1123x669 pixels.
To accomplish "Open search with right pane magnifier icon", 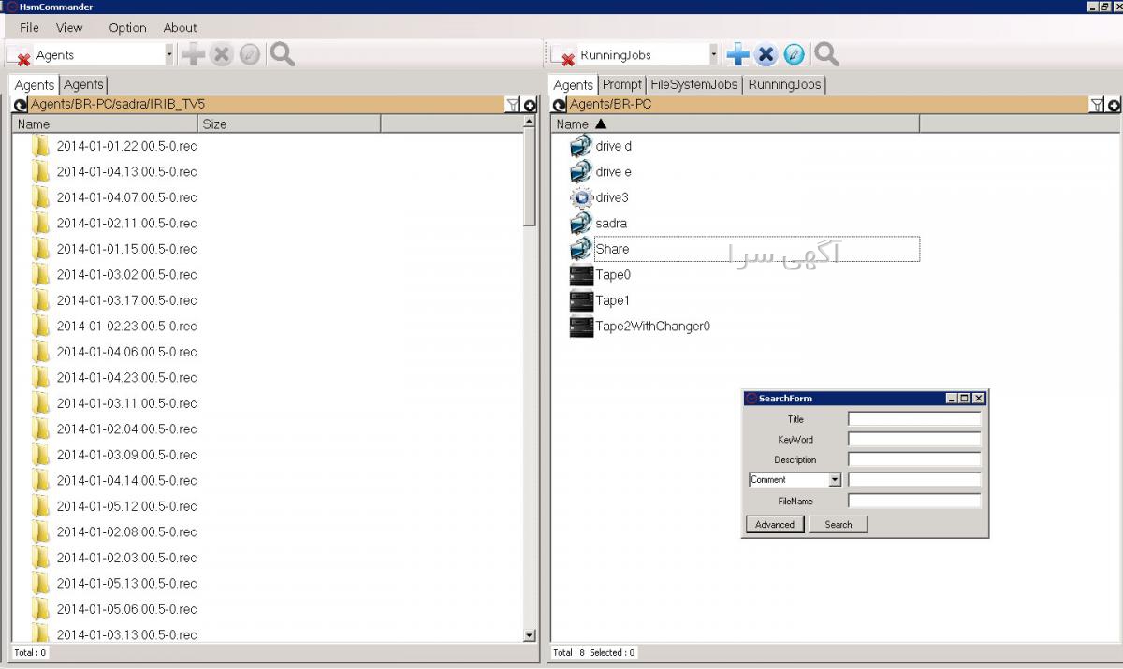I will point(826,54).
